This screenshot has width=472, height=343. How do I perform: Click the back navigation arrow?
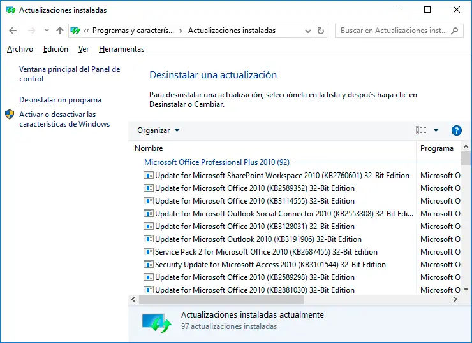tap(13, 31)
